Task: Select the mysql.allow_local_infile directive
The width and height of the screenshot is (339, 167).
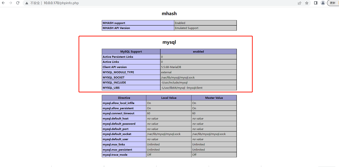Action: tap(118, 103)
